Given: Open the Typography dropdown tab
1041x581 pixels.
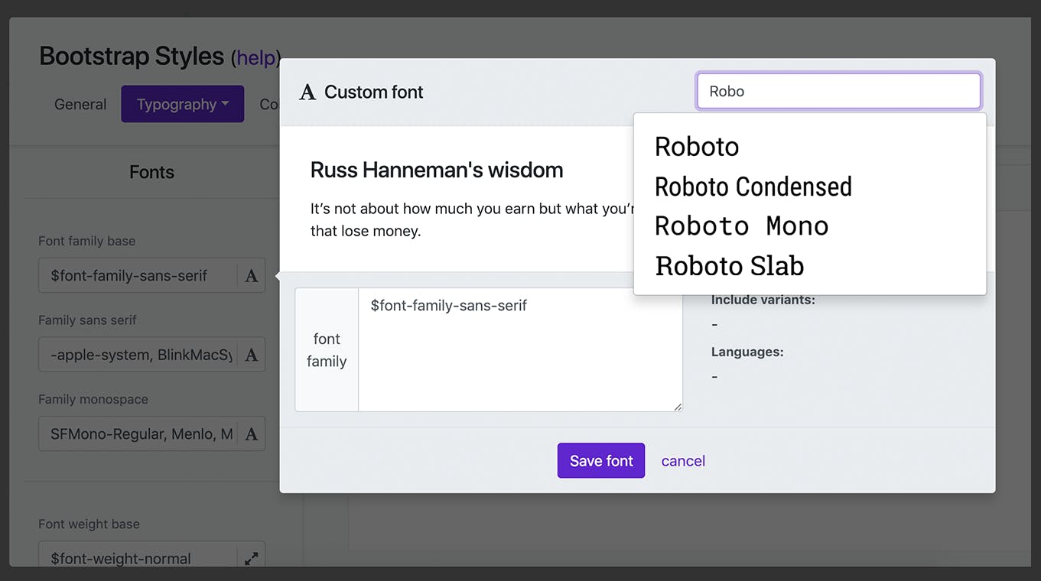Looking at the screenshot, I should (182, 105).
